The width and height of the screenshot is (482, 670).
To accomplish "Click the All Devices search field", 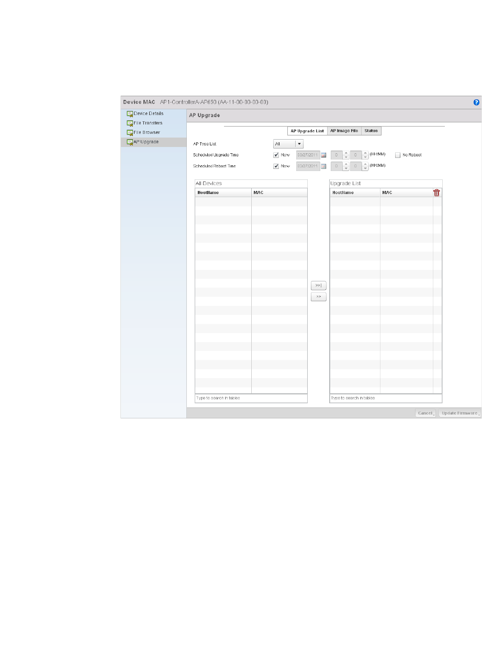I will pos(251,399).
